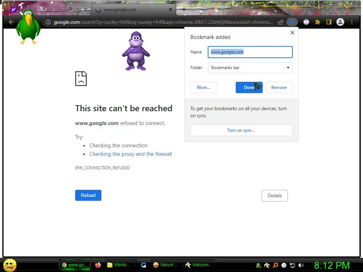Click the first green tray icon
Image resolution: width=363 pixels, height=272 pixels.
tap(258, 266)
